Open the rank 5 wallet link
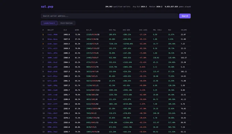232x134 pixels. 53,53
